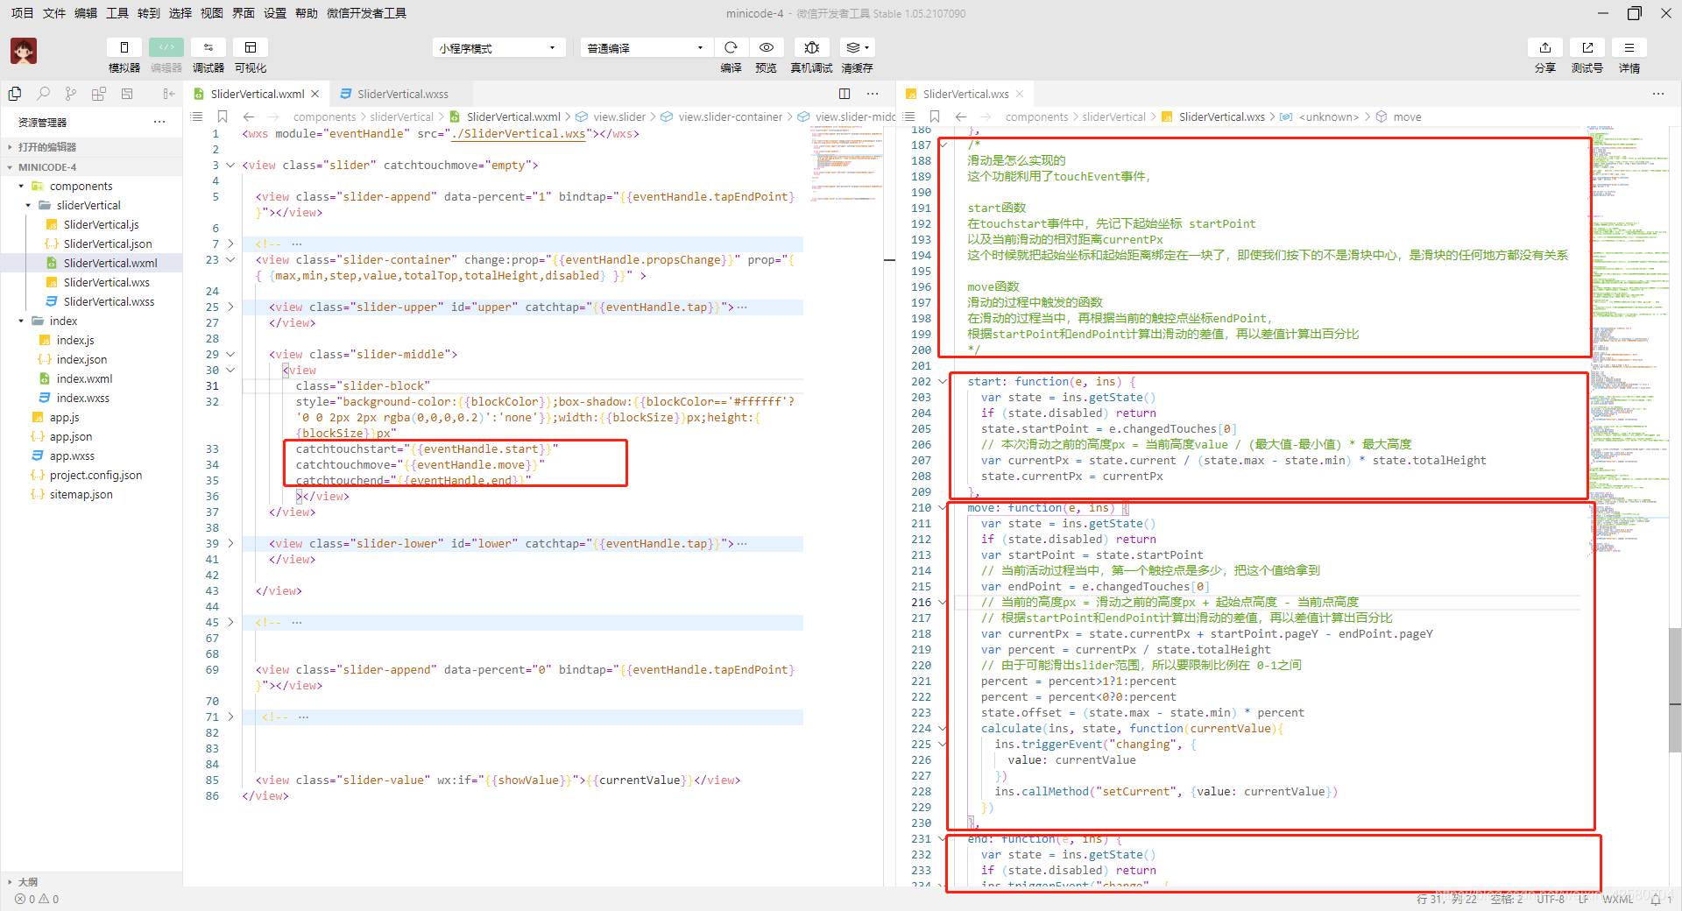The width and height of the screenshot is (1682, 911).
Task: Click the 真机调试 remote debug icon
Action: pos(812,47)
